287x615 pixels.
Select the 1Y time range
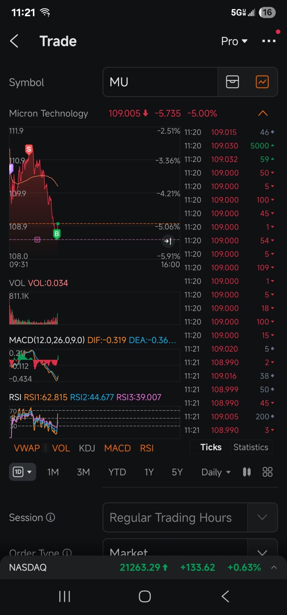149,472
